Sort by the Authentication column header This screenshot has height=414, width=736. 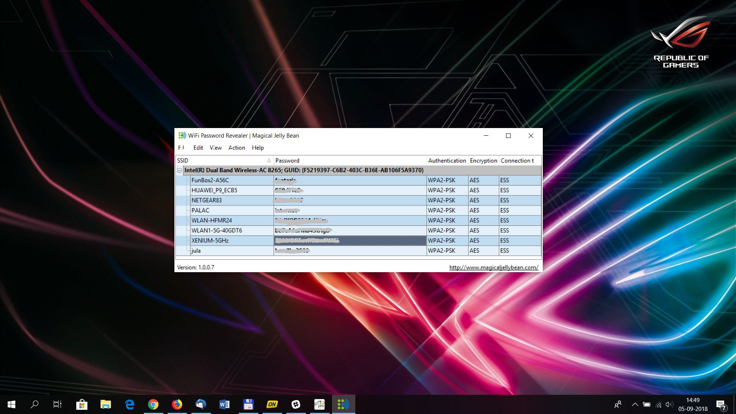point(447,161)
